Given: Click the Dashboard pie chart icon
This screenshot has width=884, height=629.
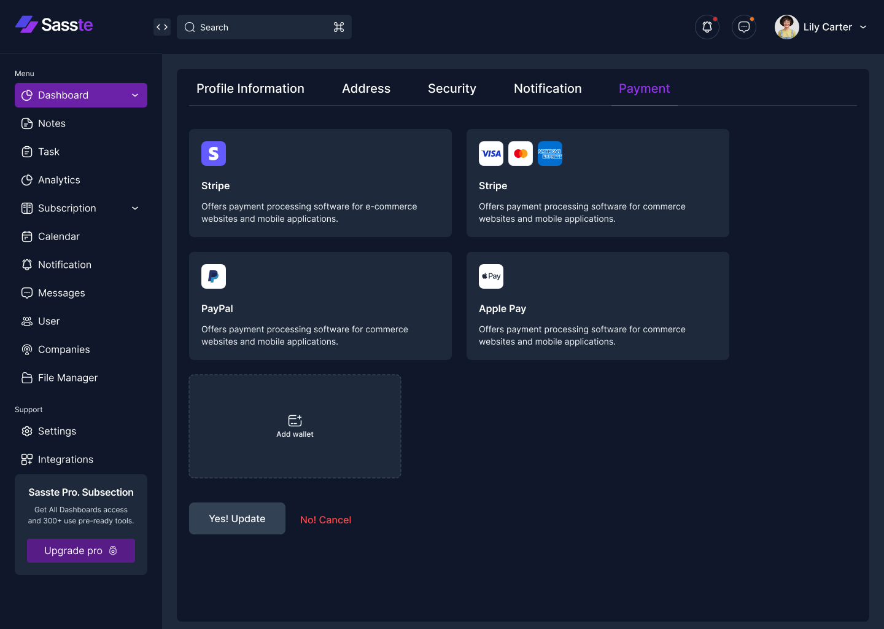Looking at the screenshot, I should (27, 95).
